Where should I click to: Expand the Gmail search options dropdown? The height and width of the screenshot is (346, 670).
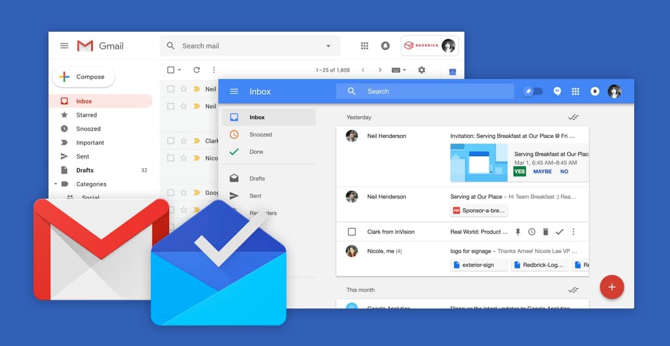click(328, 46)
